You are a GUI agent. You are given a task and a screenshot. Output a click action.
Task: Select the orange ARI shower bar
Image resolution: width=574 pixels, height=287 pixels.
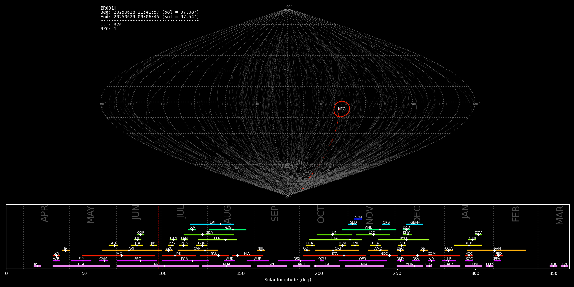[x=132, y=250]
